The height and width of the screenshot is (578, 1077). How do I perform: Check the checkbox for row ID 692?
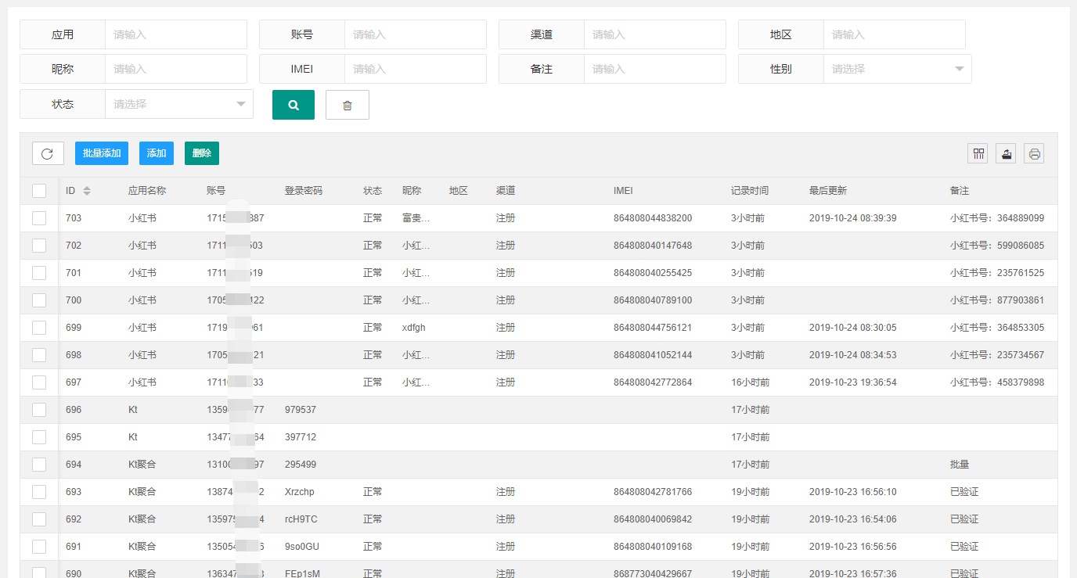[x=39, y=519]
